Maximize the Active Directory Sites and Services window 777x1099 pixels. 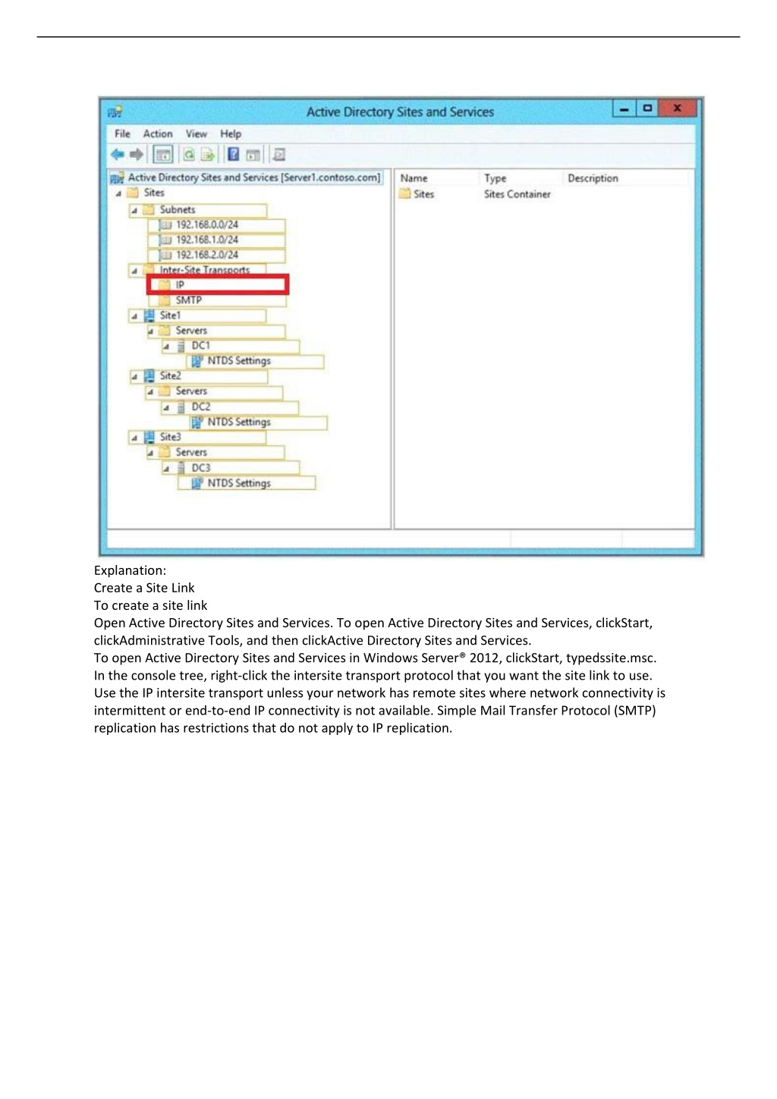pyautogui.click(x=646, y=109)
